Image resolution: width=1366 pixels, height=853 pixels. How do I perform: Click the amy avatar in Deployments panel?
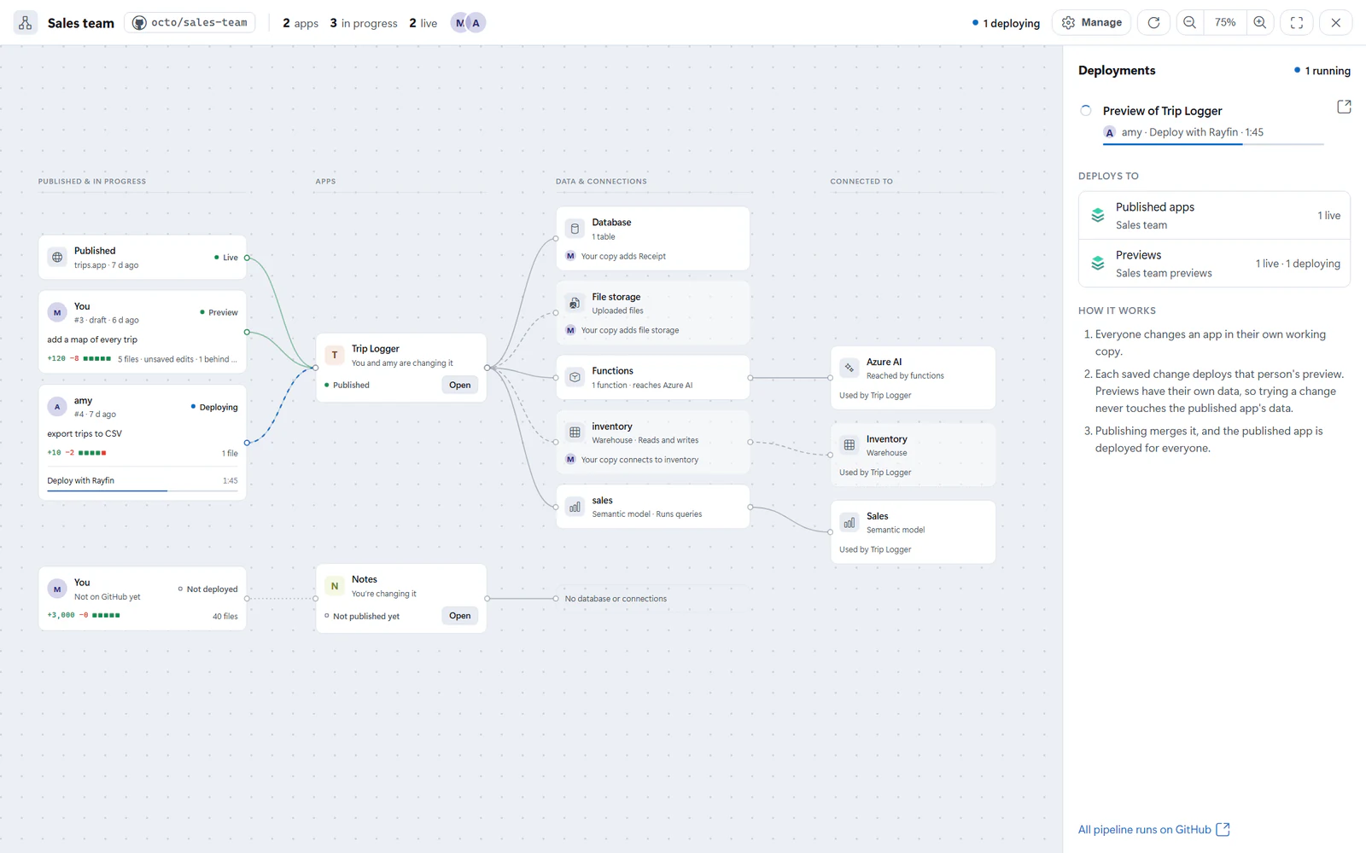[1109, 132]
